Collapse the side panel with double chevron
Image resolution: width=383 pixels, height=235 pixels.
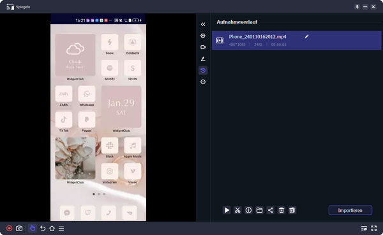(203, 24)
